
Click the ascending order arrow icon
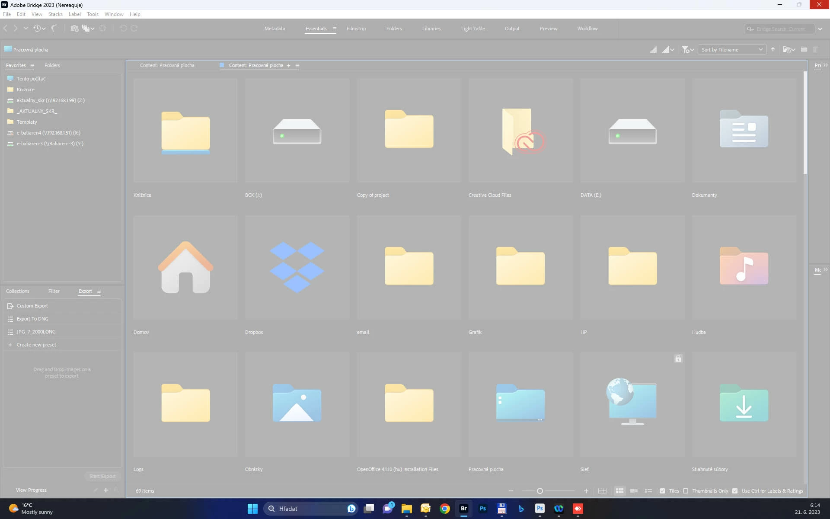tap(773, 50)
